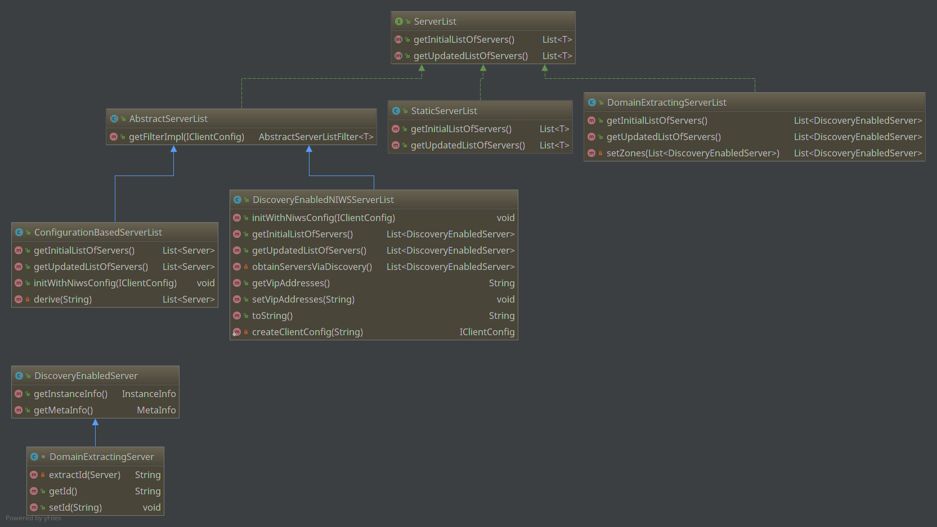Image resolution: width=937 pixels, height=527 pixels.
Task: Click the ConfigurationBasedServerList class icon
Action: coord(19,232)
